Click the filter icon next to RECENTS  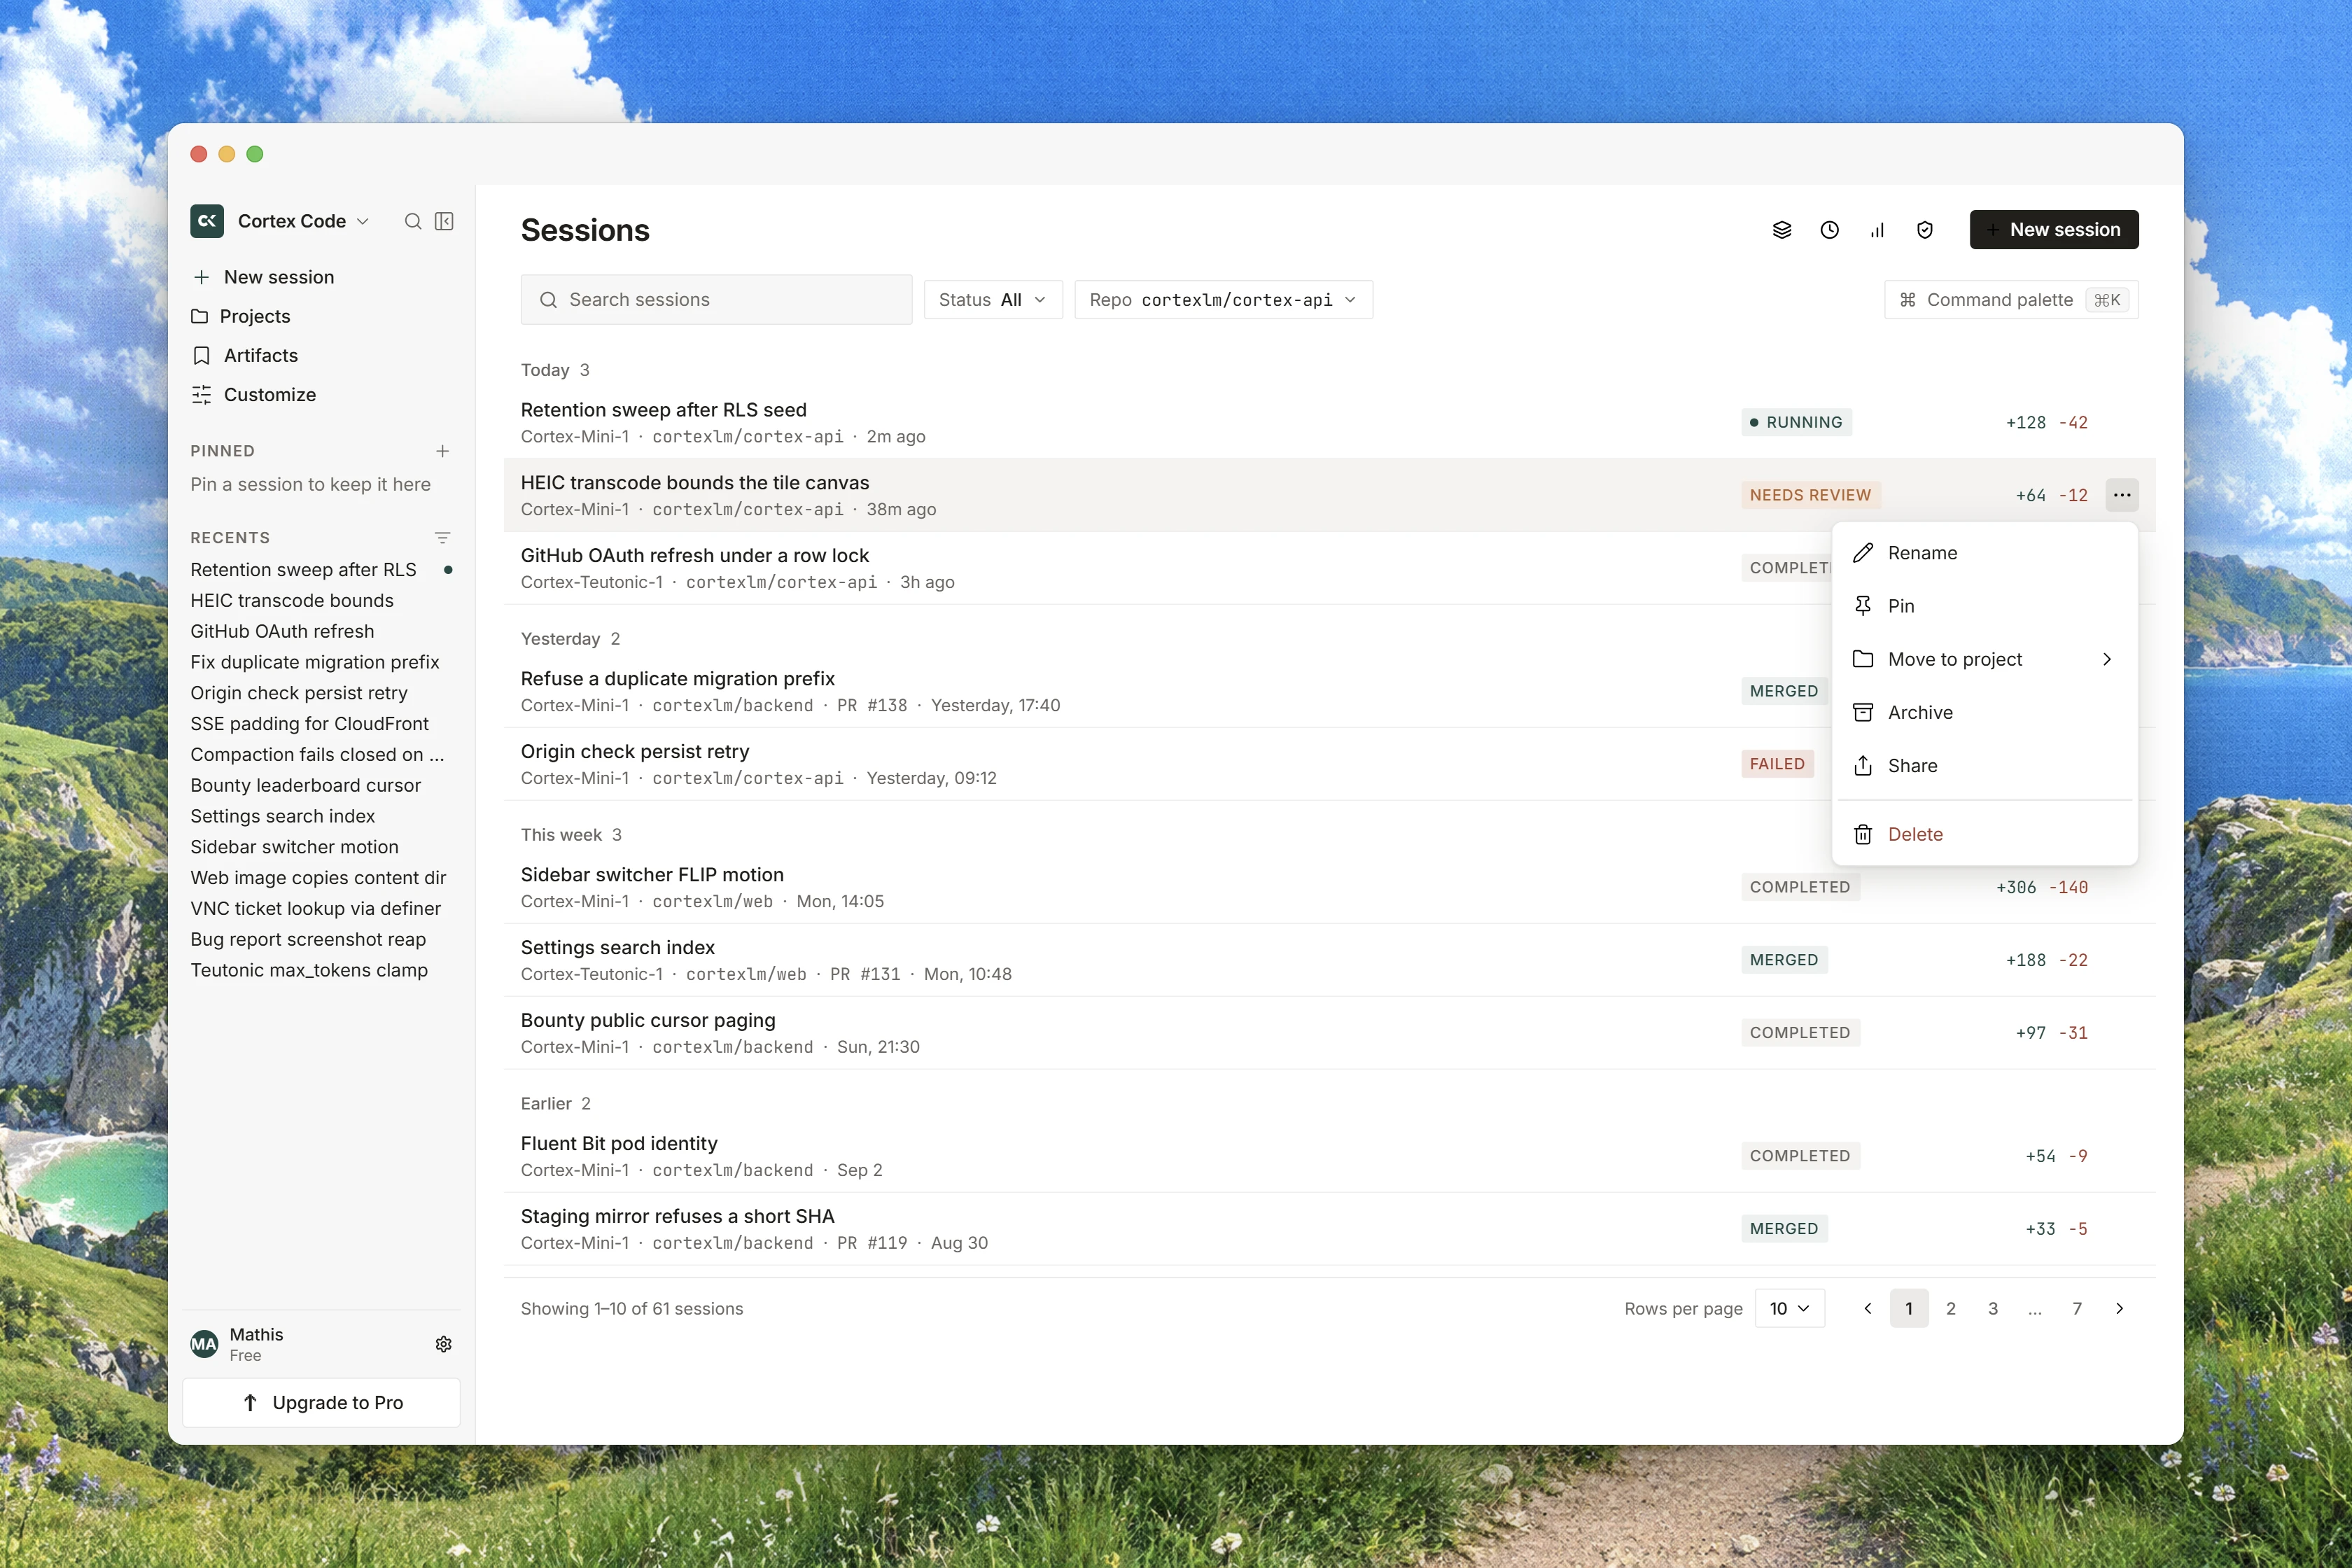tap(442, 538)
